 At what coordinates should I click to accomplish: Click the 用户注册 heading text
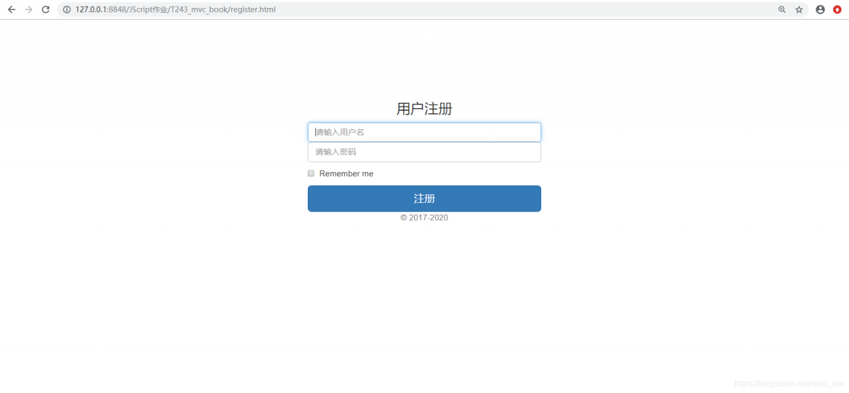click(424, 109)
